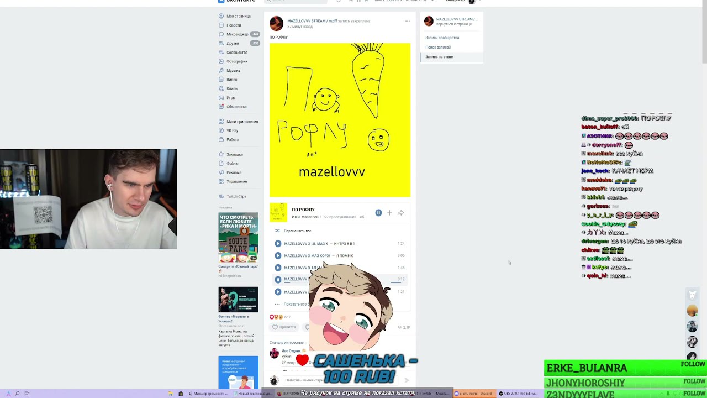Image resolution: width=707 pixels, height=398 pixels.
Task: Open Twitch Clips in the sidebar
Action: pos(236,196)
